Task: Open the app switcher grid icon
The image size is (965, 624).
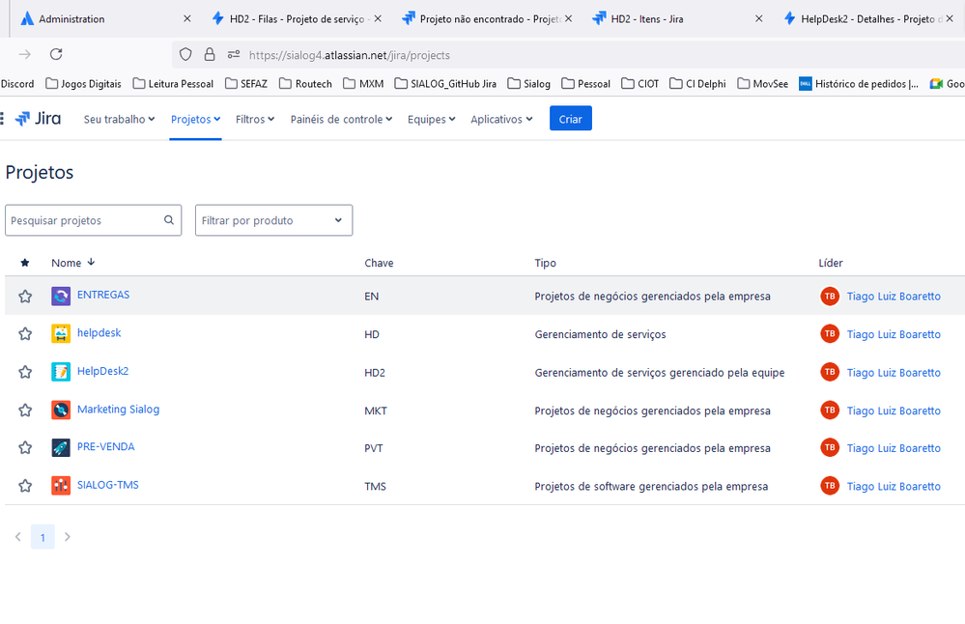Action: [x=2, y=119]
